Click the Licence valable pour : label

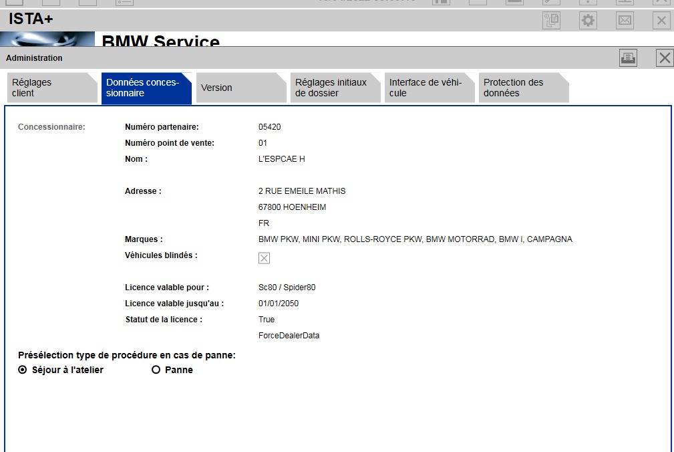pyautogui.click(x=167, y=288)
